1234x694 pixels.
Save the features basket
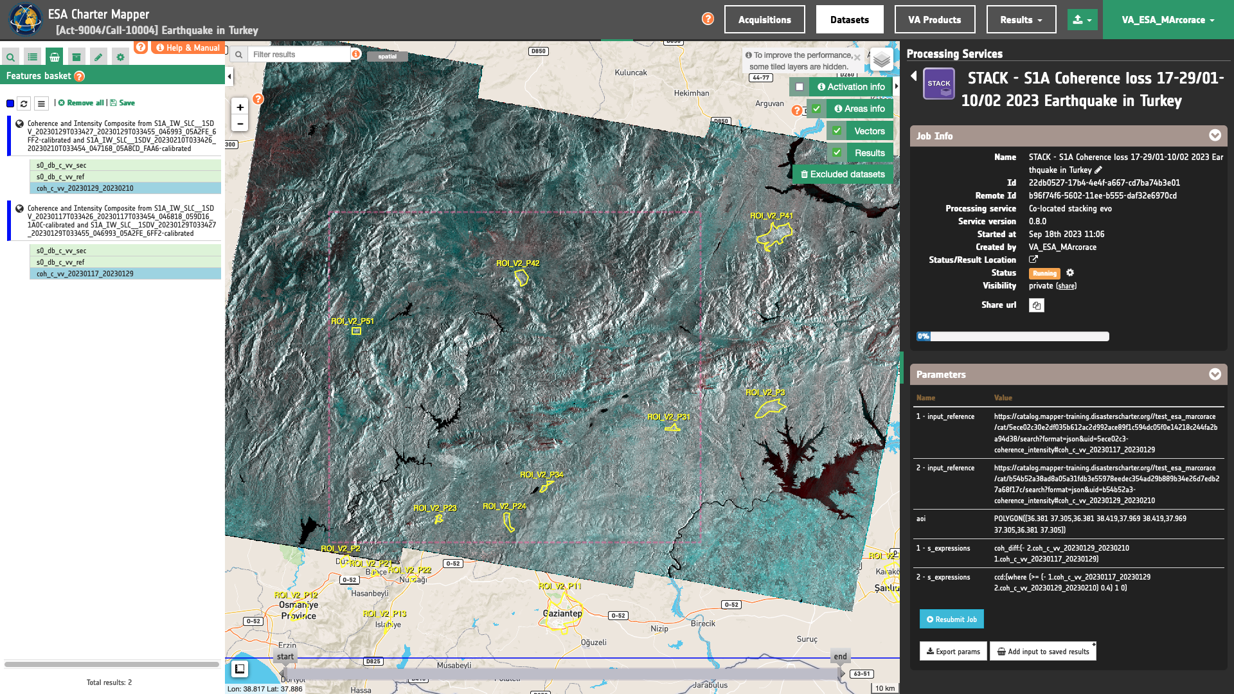coord(122,103)
